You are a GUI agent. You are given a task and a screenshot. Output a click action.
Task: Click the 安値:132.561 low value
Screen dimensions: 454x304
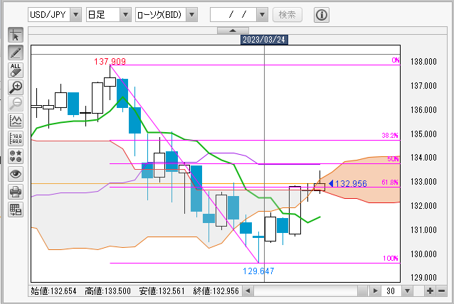pyautogui.click(x=162, y=291)
